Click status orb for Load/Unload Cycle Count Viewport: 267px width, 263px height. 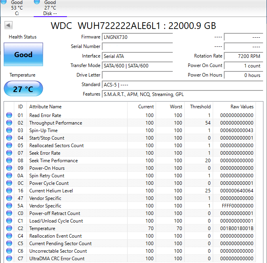click(9, 221)
